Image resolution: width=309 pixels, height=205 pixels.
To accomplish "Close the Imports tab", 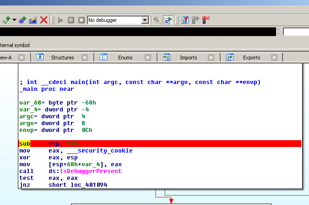I will pos(211,58).
